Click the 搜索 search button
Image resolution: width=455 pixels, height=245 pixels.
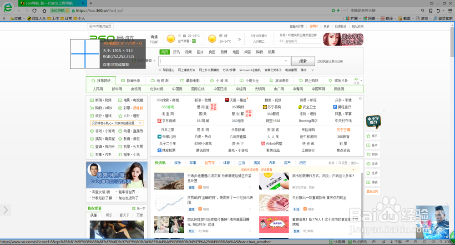pos(303,61)
